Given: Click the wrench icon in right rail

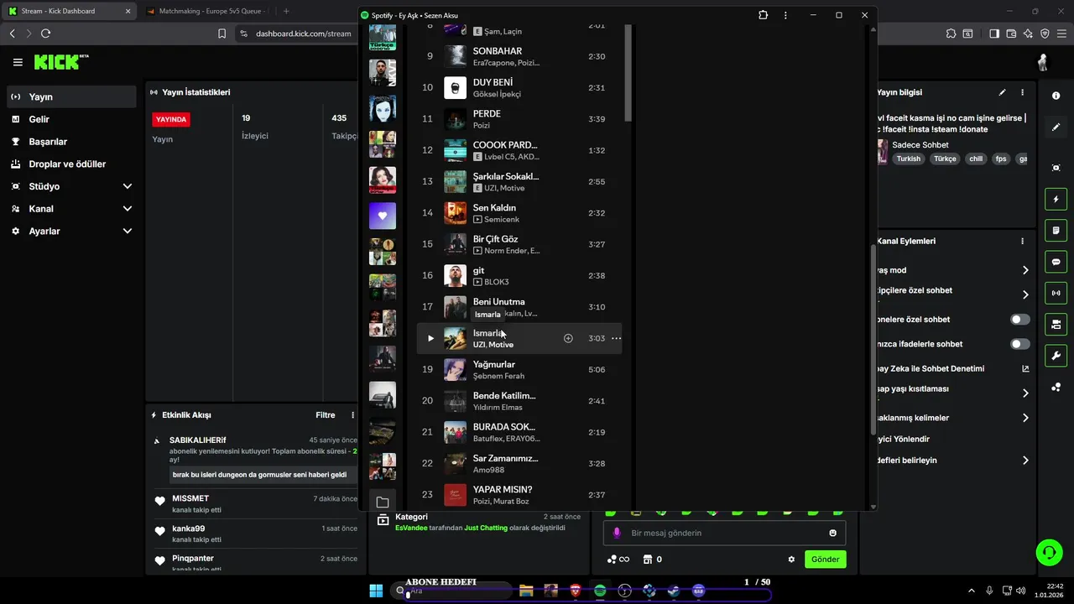Looking at the screenshot, I should (1056, 356).
